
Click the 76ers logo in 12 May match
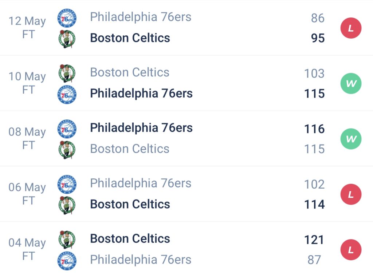click(67, 18)
